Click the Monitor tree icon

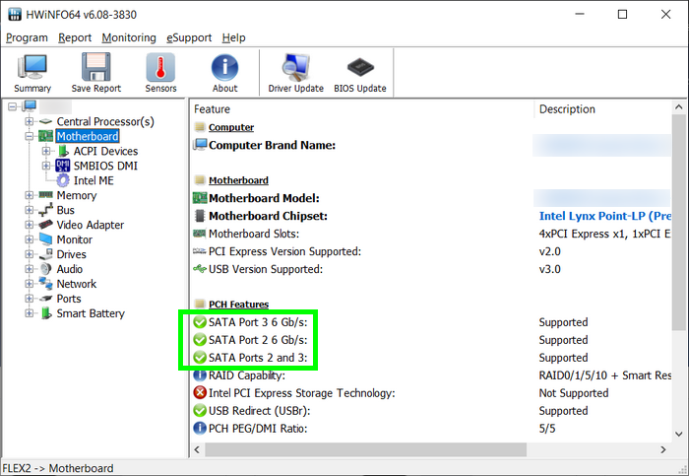click(45, 239)
